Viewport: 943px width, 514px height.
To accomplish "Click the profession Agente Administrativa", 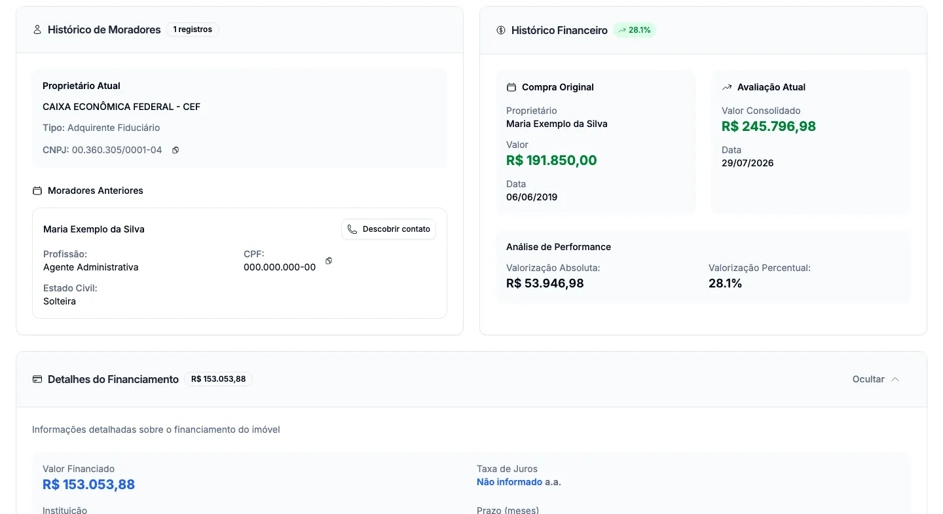I will pyautogui.click(x=91, y=267).
